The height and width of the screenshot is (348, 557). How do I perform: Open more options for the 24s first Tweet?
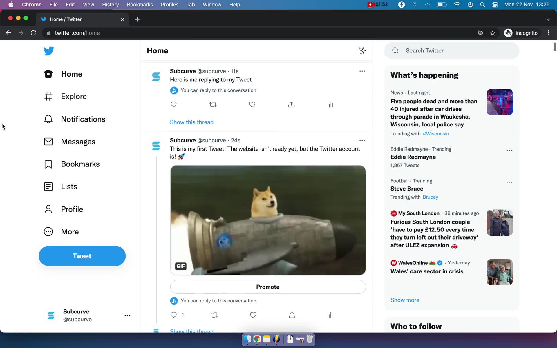pos(362,140)
